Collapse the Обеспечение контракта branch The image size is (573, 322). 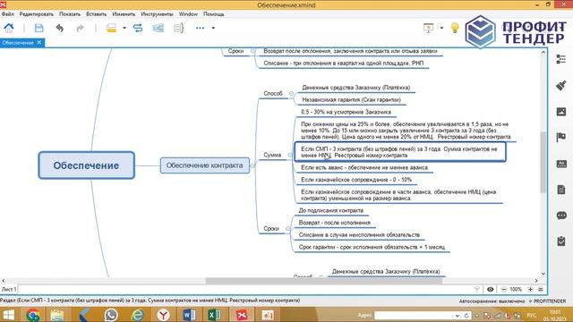click(252, 165)
